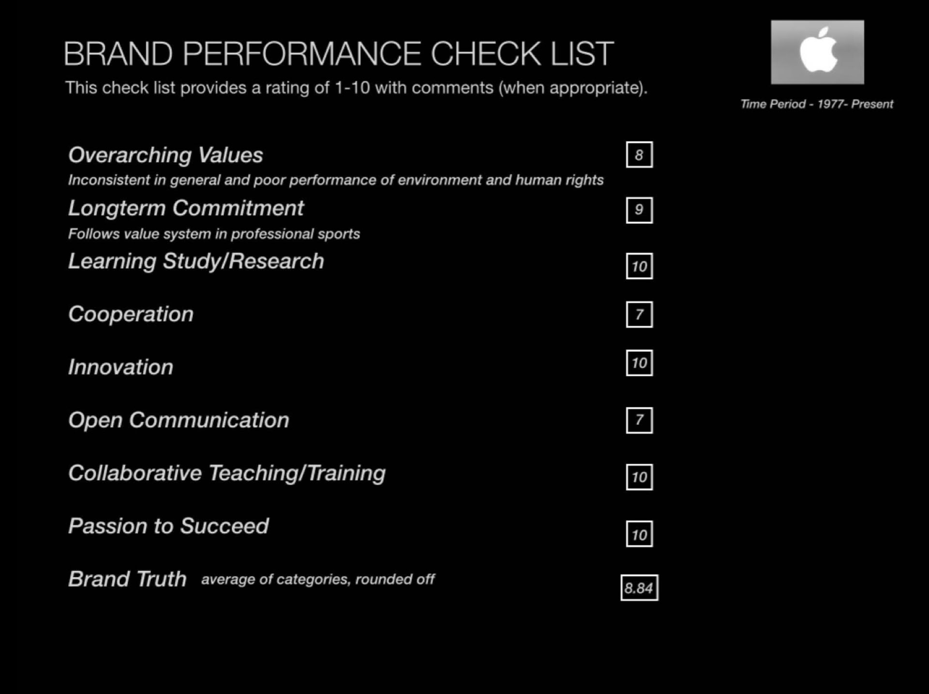Viewport: 929px width, 694px height.
Task: Select the Collaborative Teaching/Training rating box
Action: [x=639, y=477]
